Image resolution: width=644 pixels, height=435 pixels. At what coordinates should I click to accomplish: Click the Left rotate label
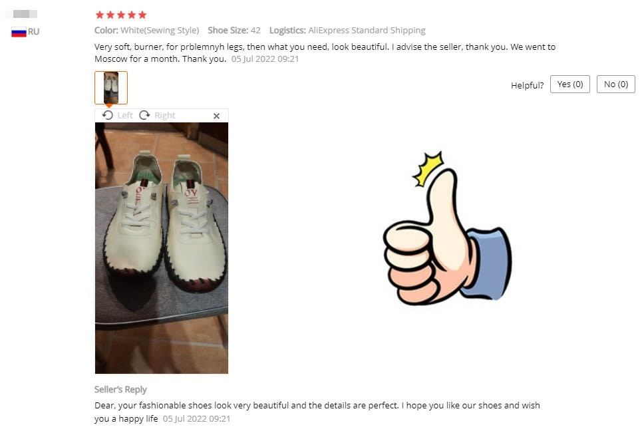pos(125,116)
